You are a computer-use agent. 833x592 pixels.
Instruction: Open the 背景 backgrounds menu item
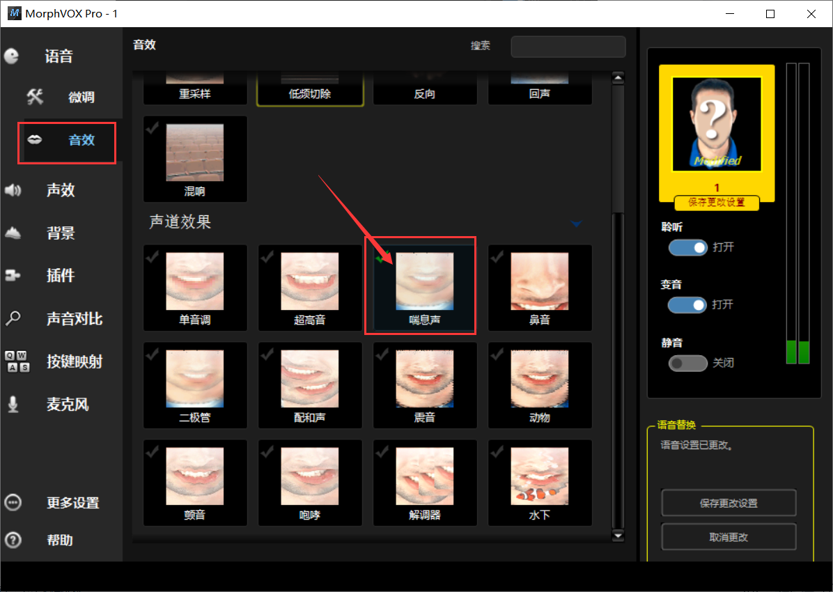pos(61,233)
